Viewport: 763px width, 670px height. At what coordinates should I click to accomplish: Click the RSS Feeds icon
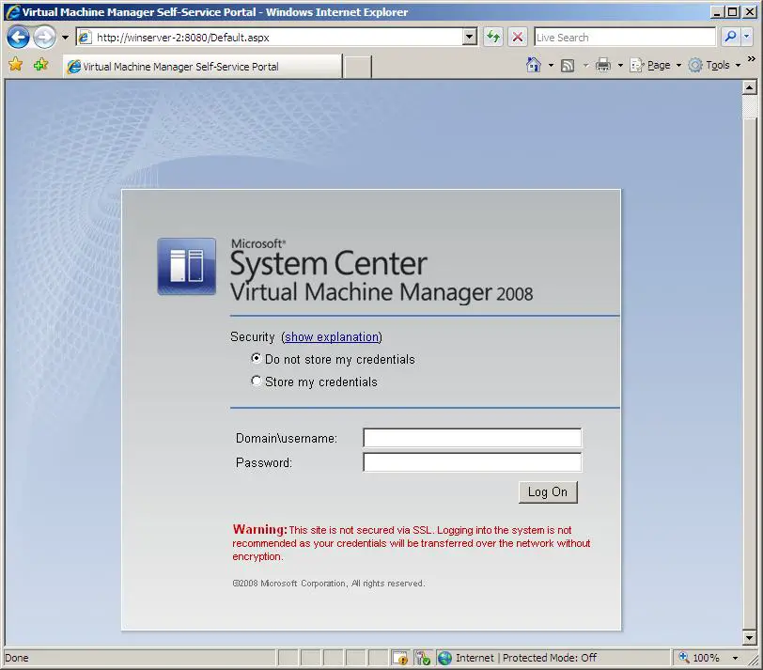click(568, 65)
